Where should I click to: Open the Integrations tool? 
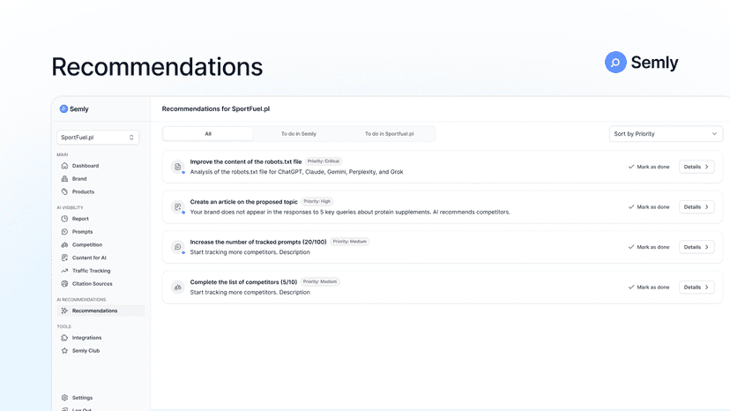86,339
